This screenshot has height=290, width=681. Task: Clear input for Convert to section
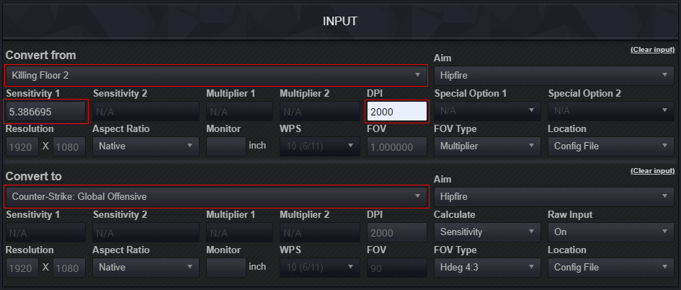(652, 171)
